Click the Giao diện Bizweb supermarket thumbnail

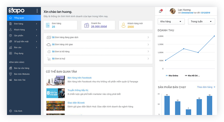(x=55, y=106)
